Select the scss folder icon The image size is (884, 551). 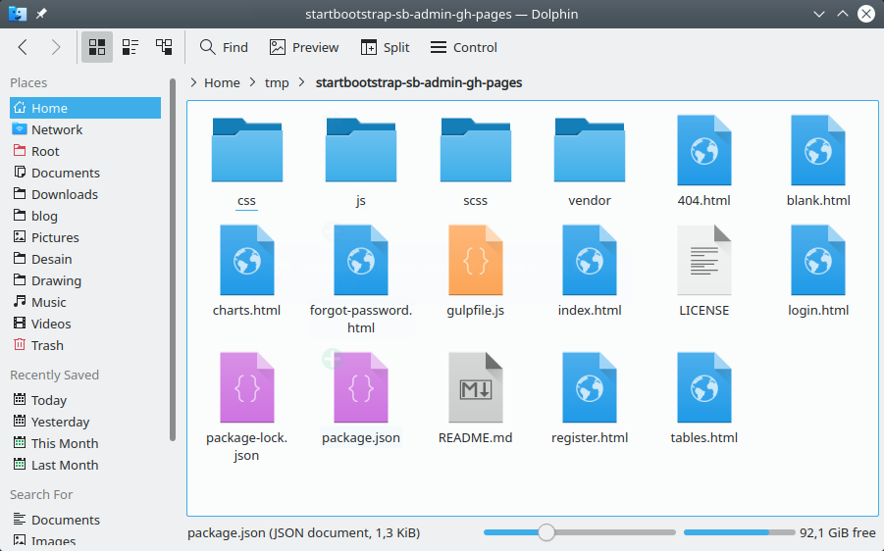click(x=475, y=150)
